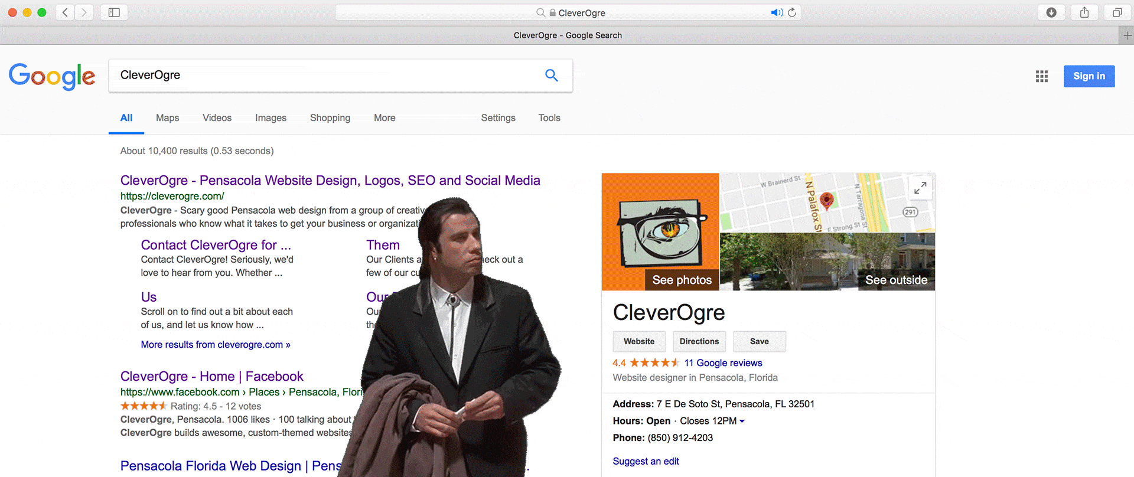The width and height of the screenshot is (1134, 477).
Task: Click the phone number (850) 912-4203
Action: pyautogui.click(x=680, y=438)
